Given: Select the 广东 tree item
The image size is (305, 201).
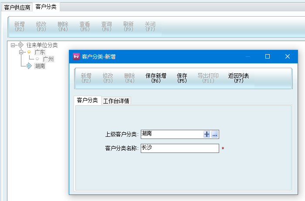Looking at the screenshot, I should pos(40,52).
